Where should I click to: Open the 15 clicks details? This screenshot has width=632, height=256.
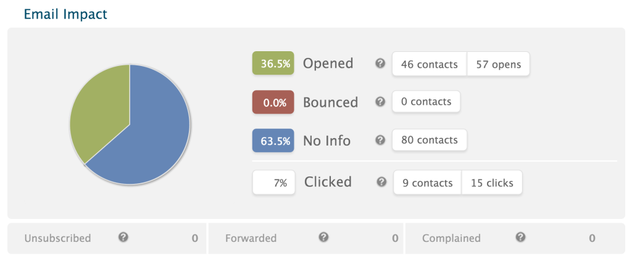[492, 183]
